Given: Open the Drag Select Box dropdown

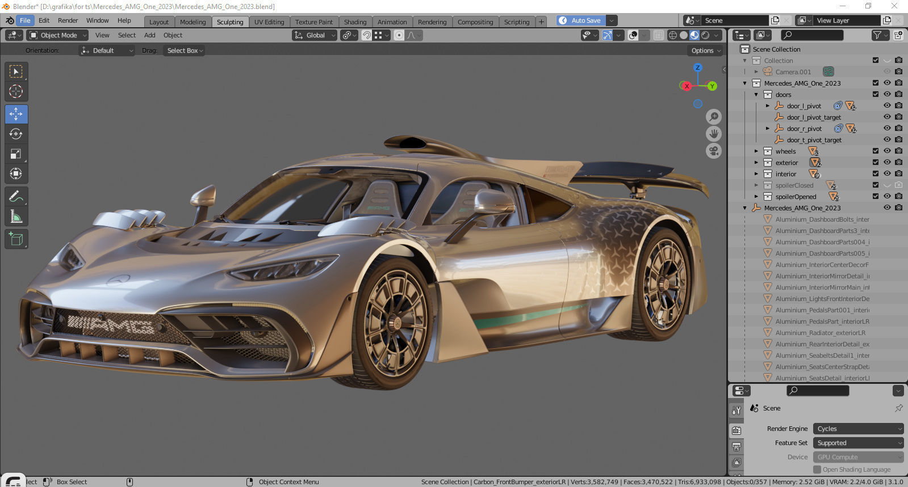Looking at the screenshot, I should [185, 50].
